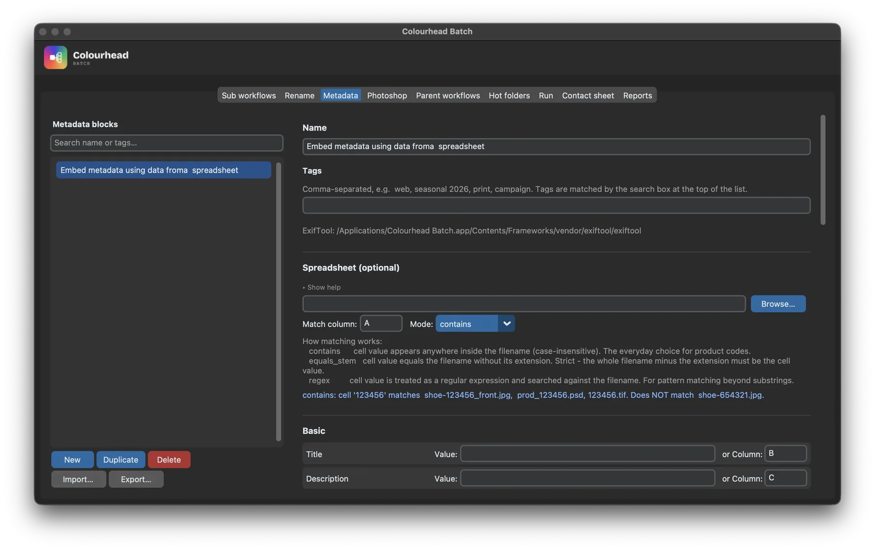Viewport: 875px width, 550px height.
Task: Click the Description Value field
Action: tap(588, 479)
